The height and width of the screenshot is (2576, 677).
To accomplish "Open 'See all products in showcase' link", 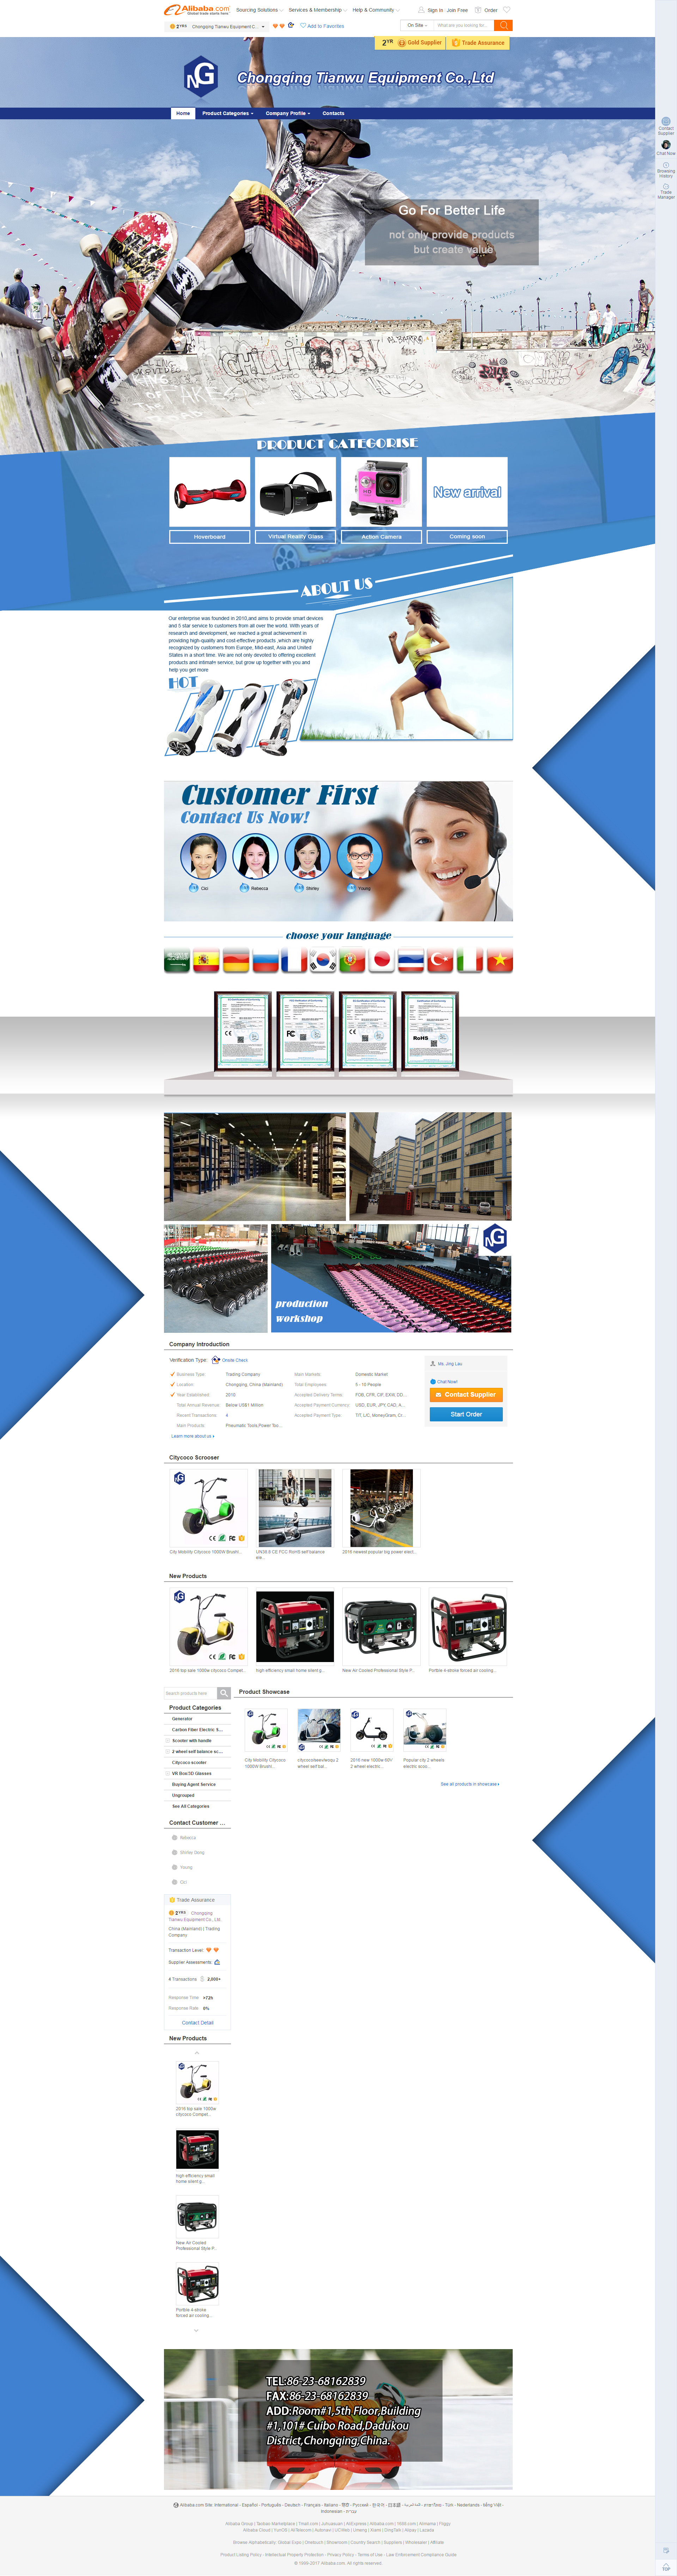I will pyautogui.click(x=470, y=1784).
